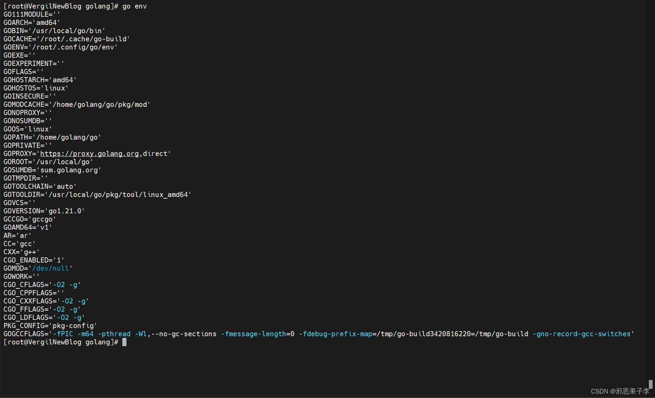Screen dimensions: 655x398
Task: Click the GOSUMDB='sum.golang.org' line
Action: pos(52,170)
